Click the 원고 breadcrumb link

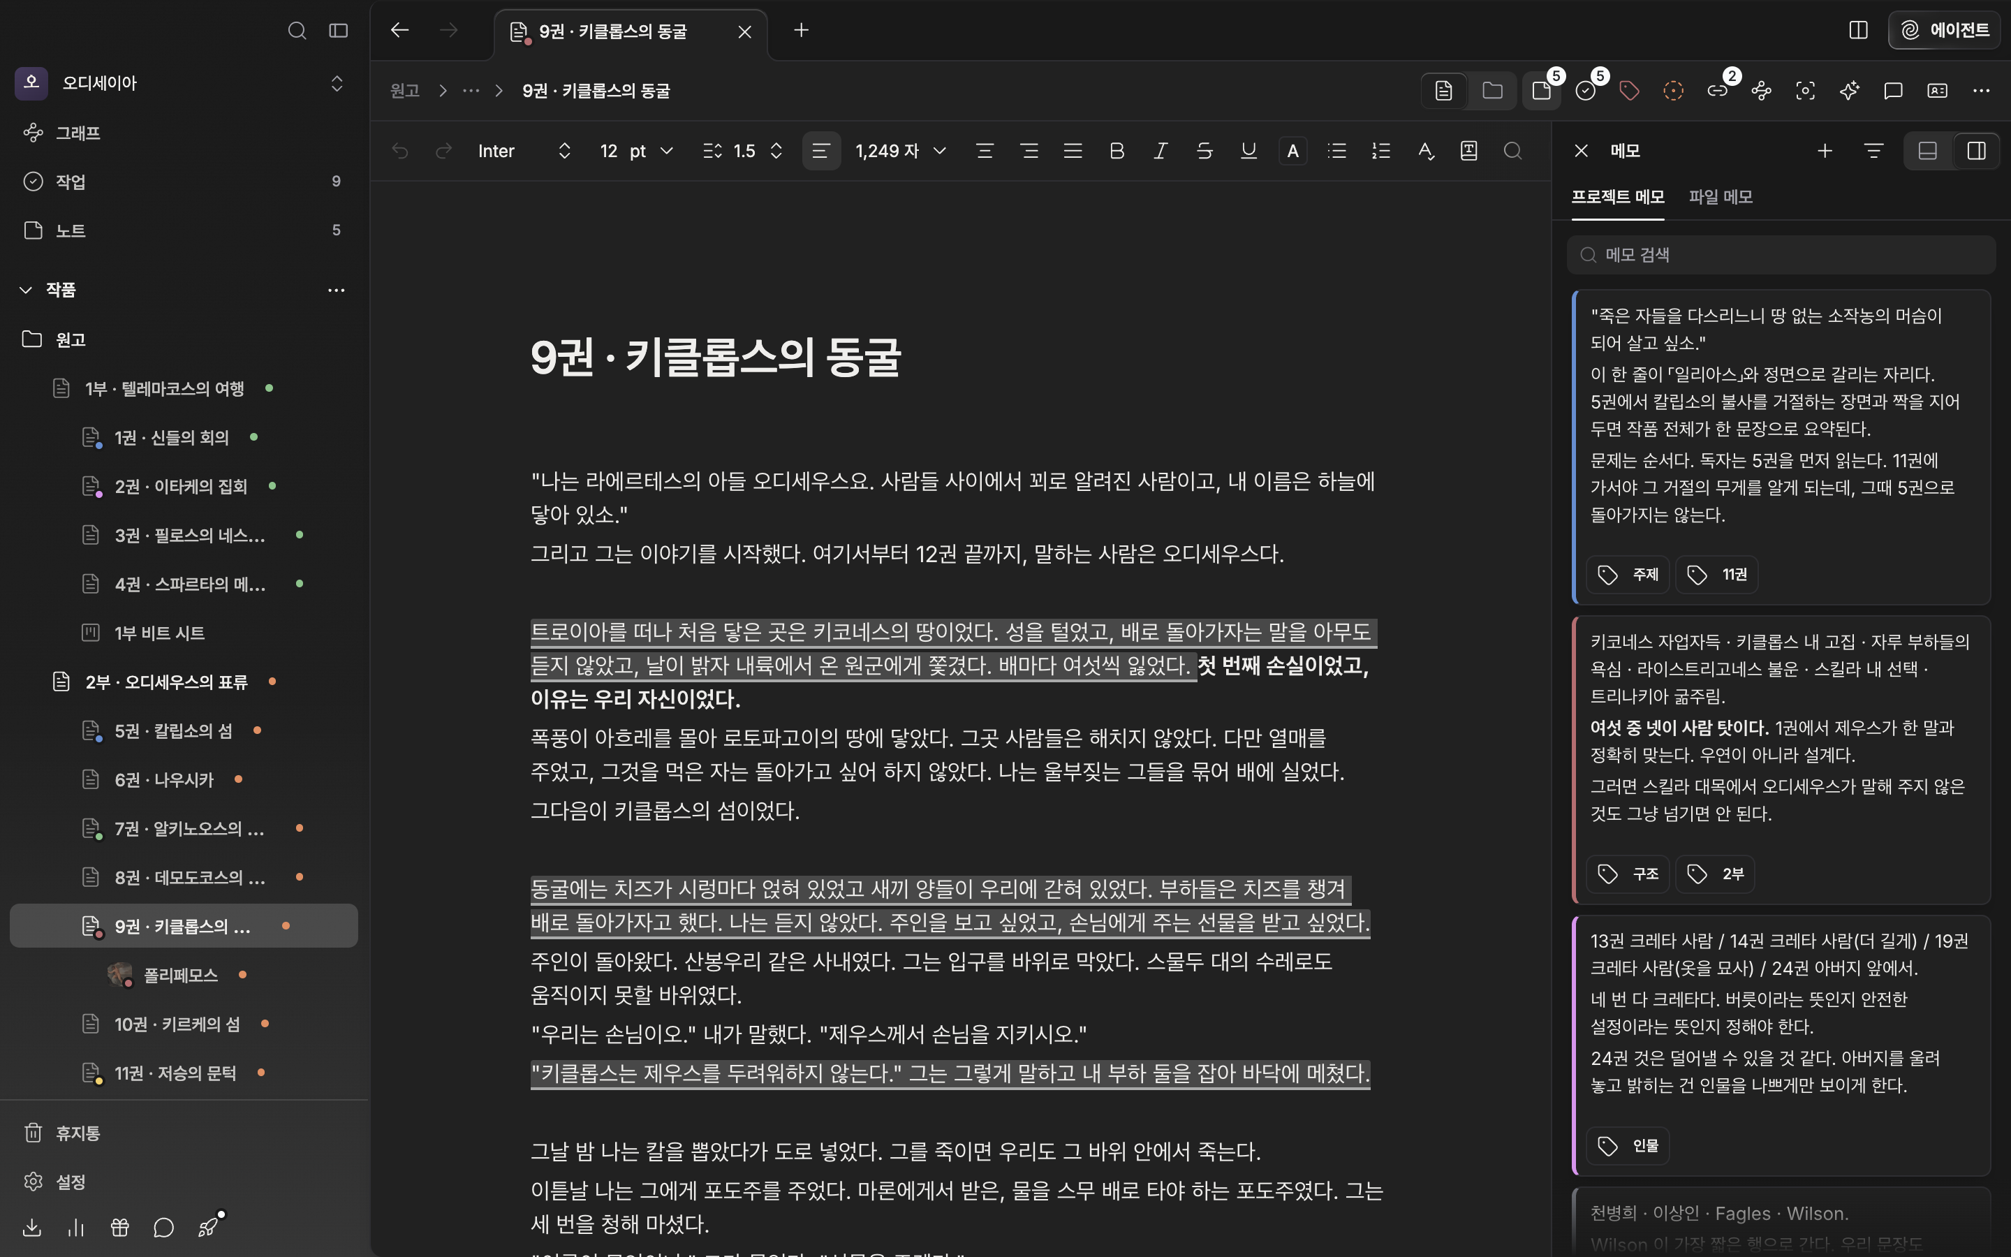pos(405,91)
